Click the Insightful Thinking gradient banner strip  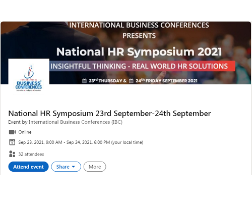[x=142, y=66]
